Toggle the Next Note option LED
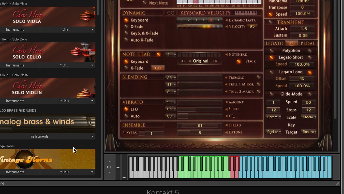 tap(144, 3)
